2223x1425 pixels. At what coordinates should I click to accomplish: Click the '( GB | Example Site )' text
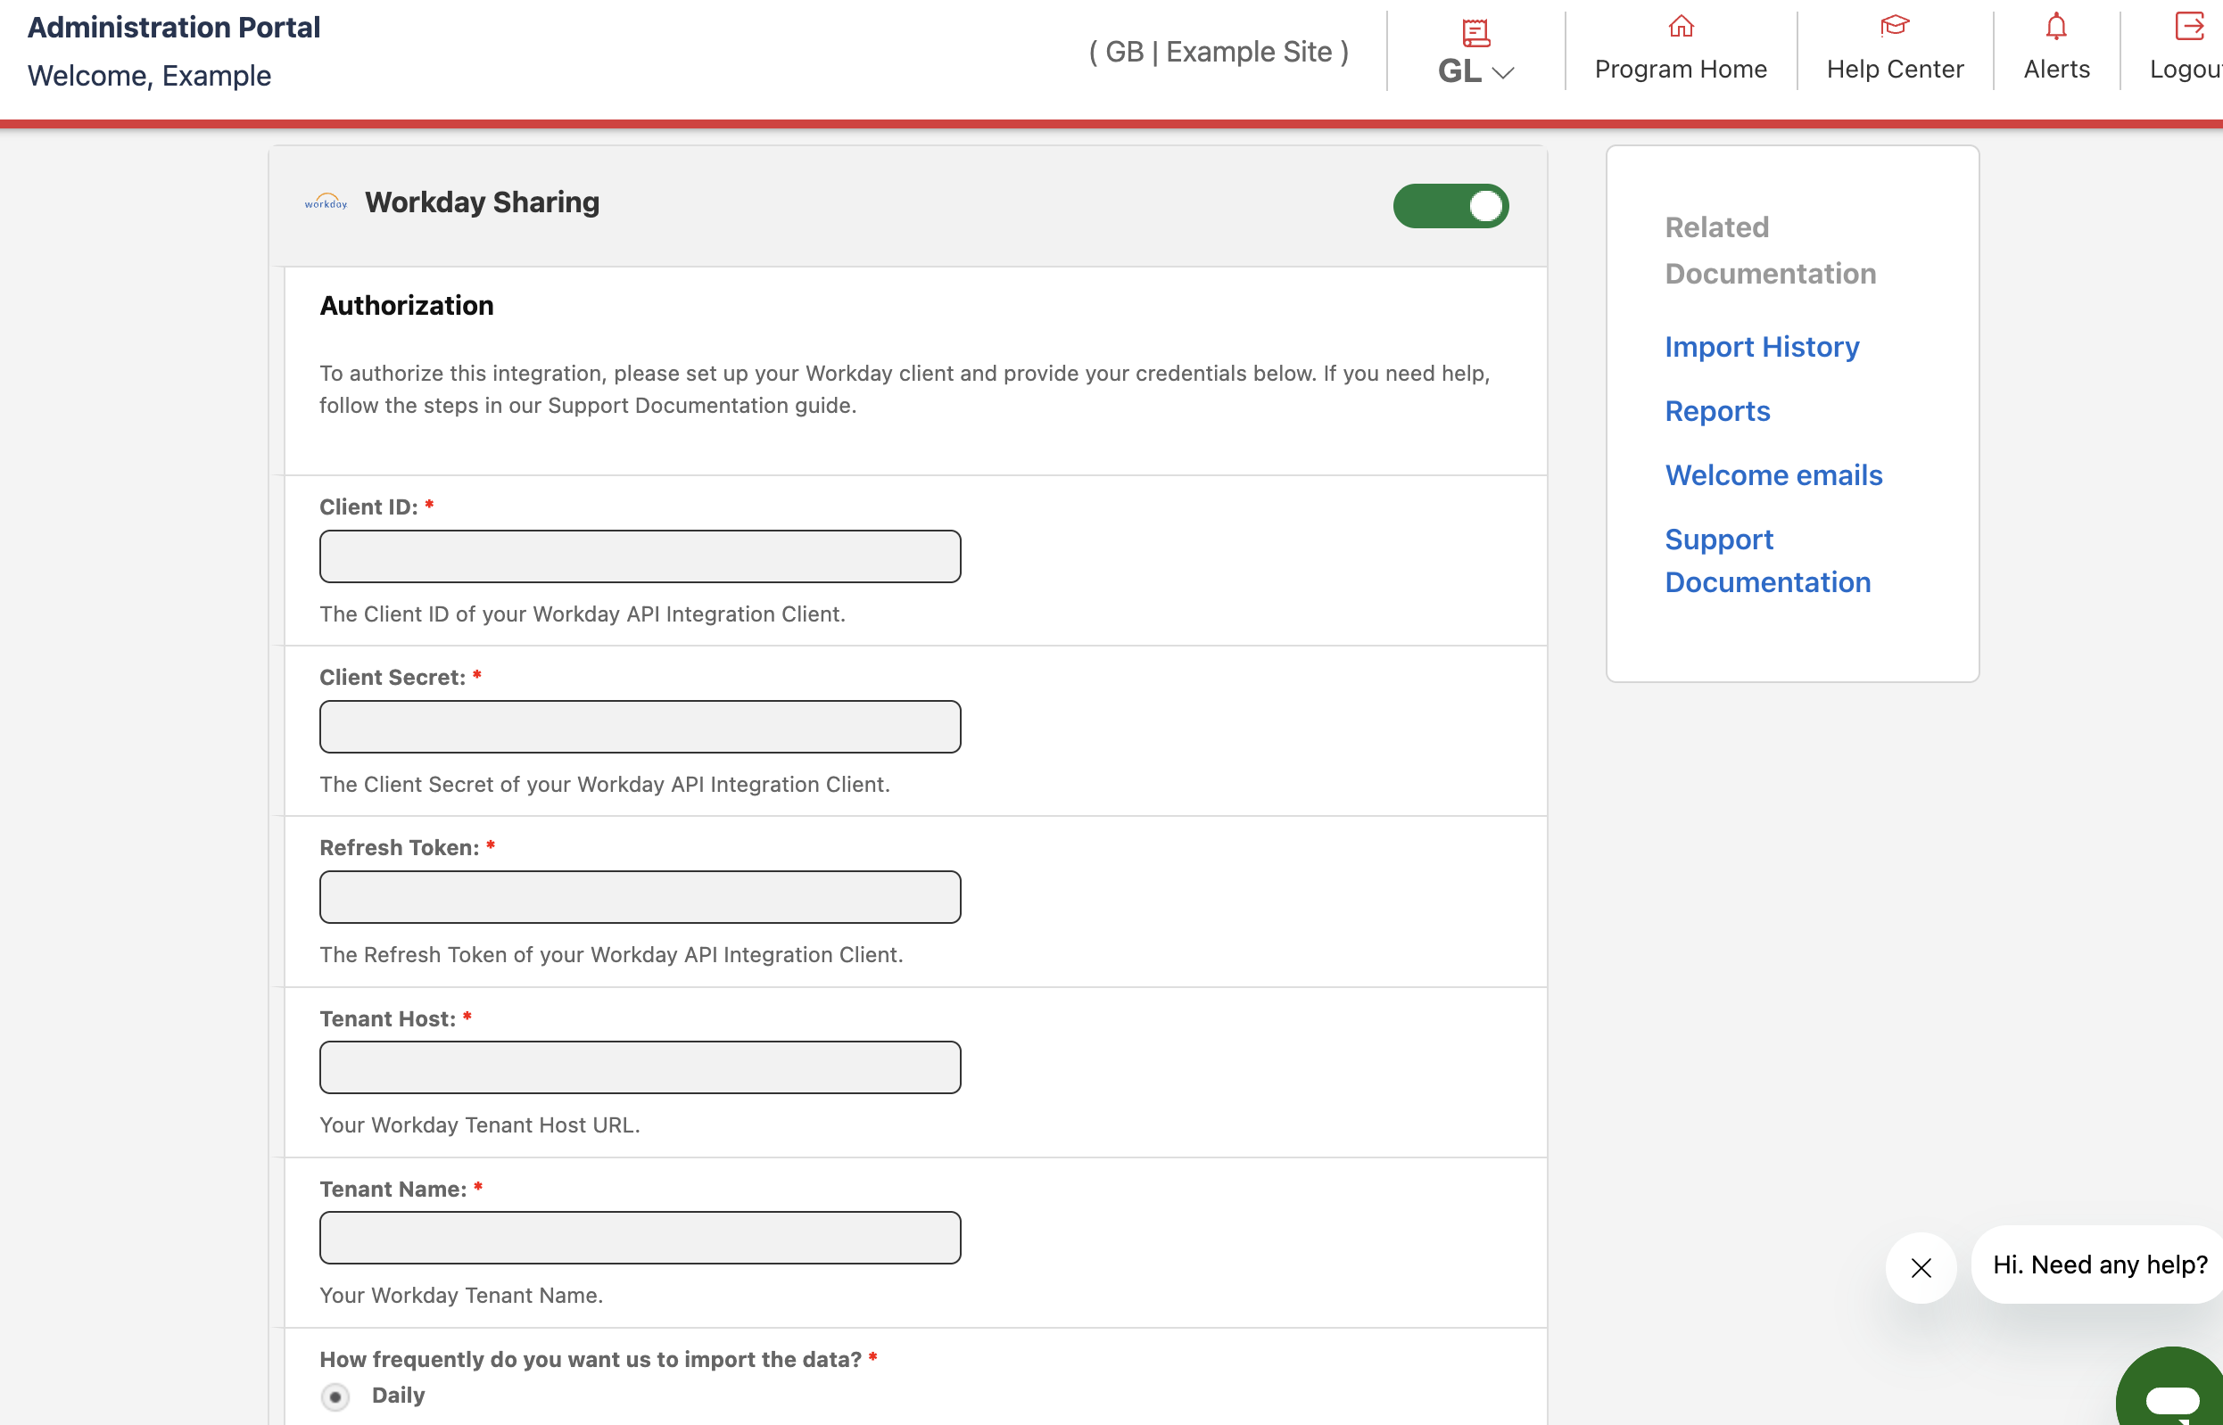point(1218,52)
